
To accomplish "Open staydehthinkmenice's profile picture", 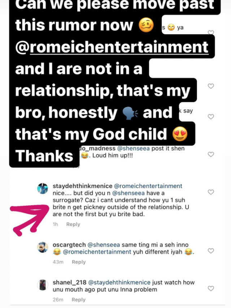I will coord(43,188).
